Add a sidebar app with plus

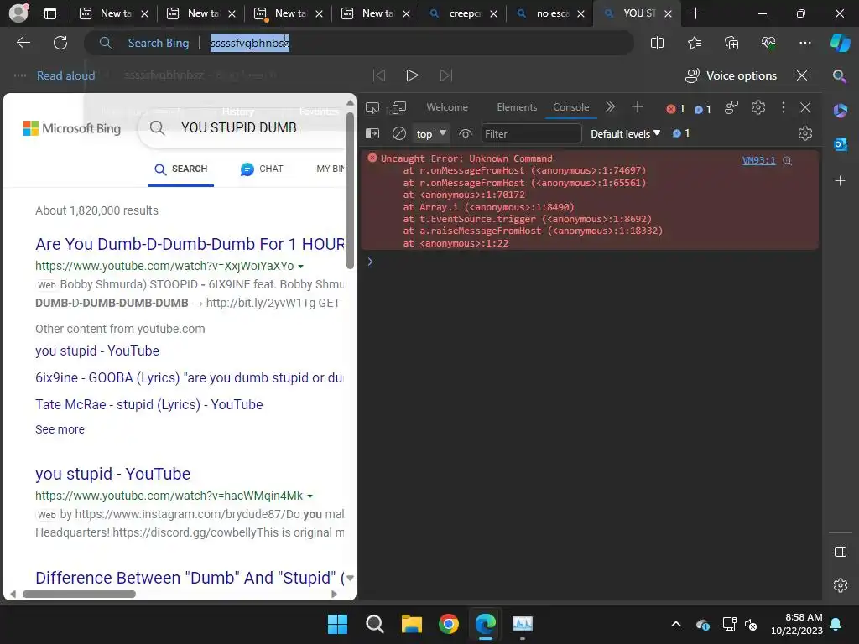pyautogui.click(x=840, y=181)
